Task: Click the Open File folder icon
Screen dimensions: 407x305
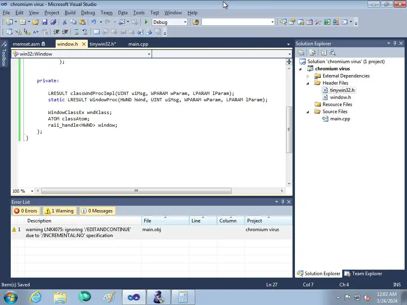Action: (35, 22)
